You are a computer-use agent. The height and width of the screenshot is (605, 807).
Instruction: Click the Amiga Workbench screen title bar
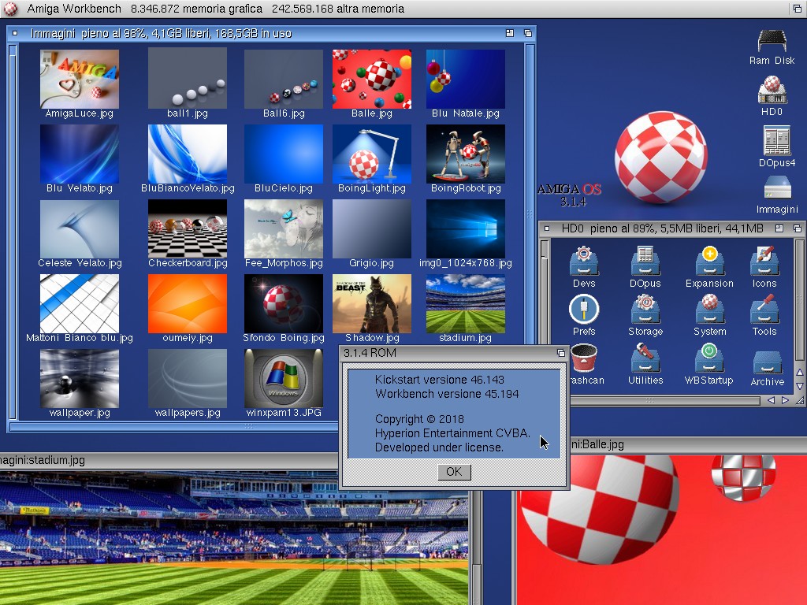point(394,9)
